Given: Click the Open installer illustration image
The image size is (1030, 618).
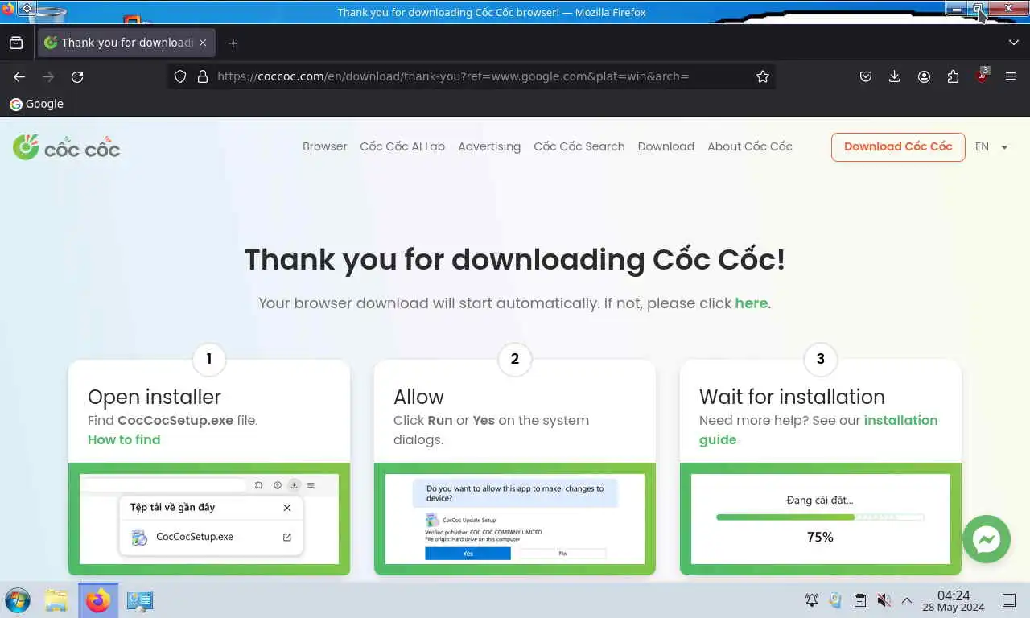Looking at the screenshot, I should (209, 519).
